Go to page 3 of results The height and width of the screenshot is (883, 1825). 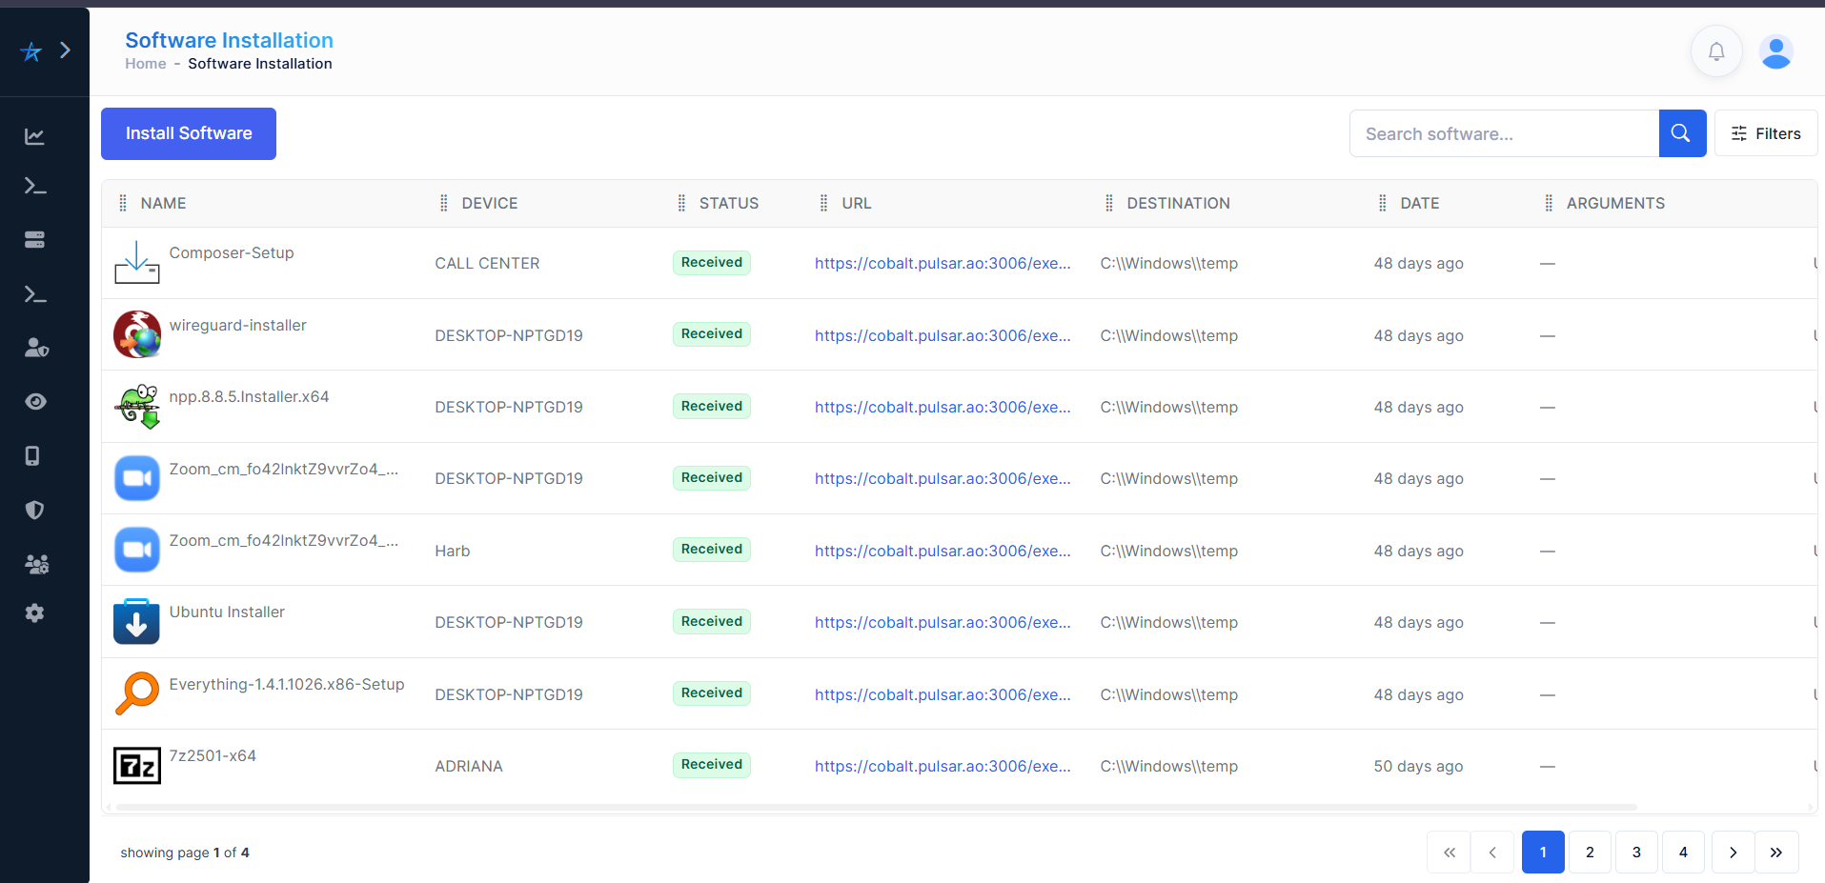click(x=1635, y=853)
